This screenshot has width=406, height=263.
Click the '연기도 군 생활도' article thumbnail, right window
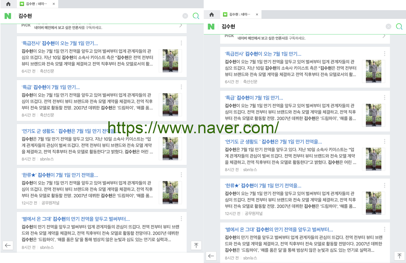click(374, 159)
